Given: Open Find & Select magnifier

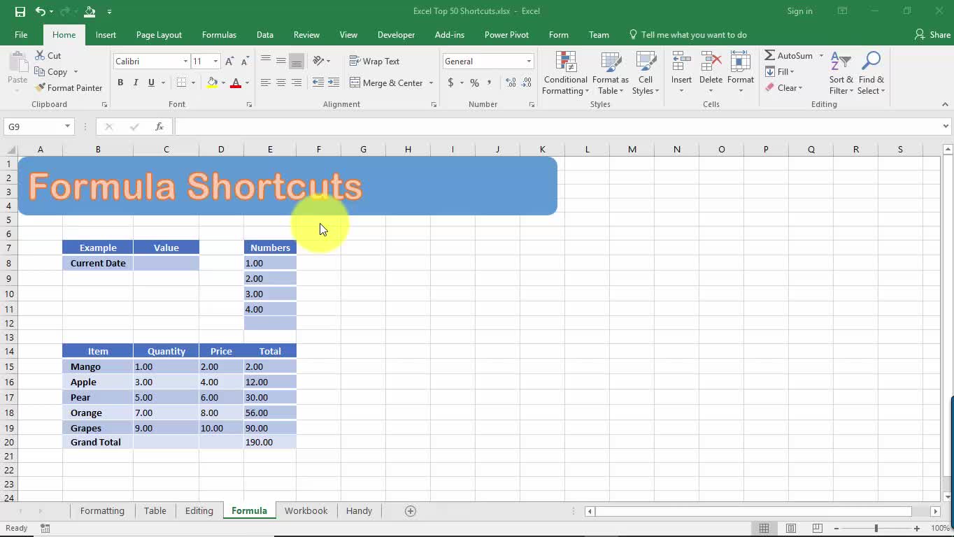Looking at the screenshot, I should pyautogui.click(x=871, y=64).
